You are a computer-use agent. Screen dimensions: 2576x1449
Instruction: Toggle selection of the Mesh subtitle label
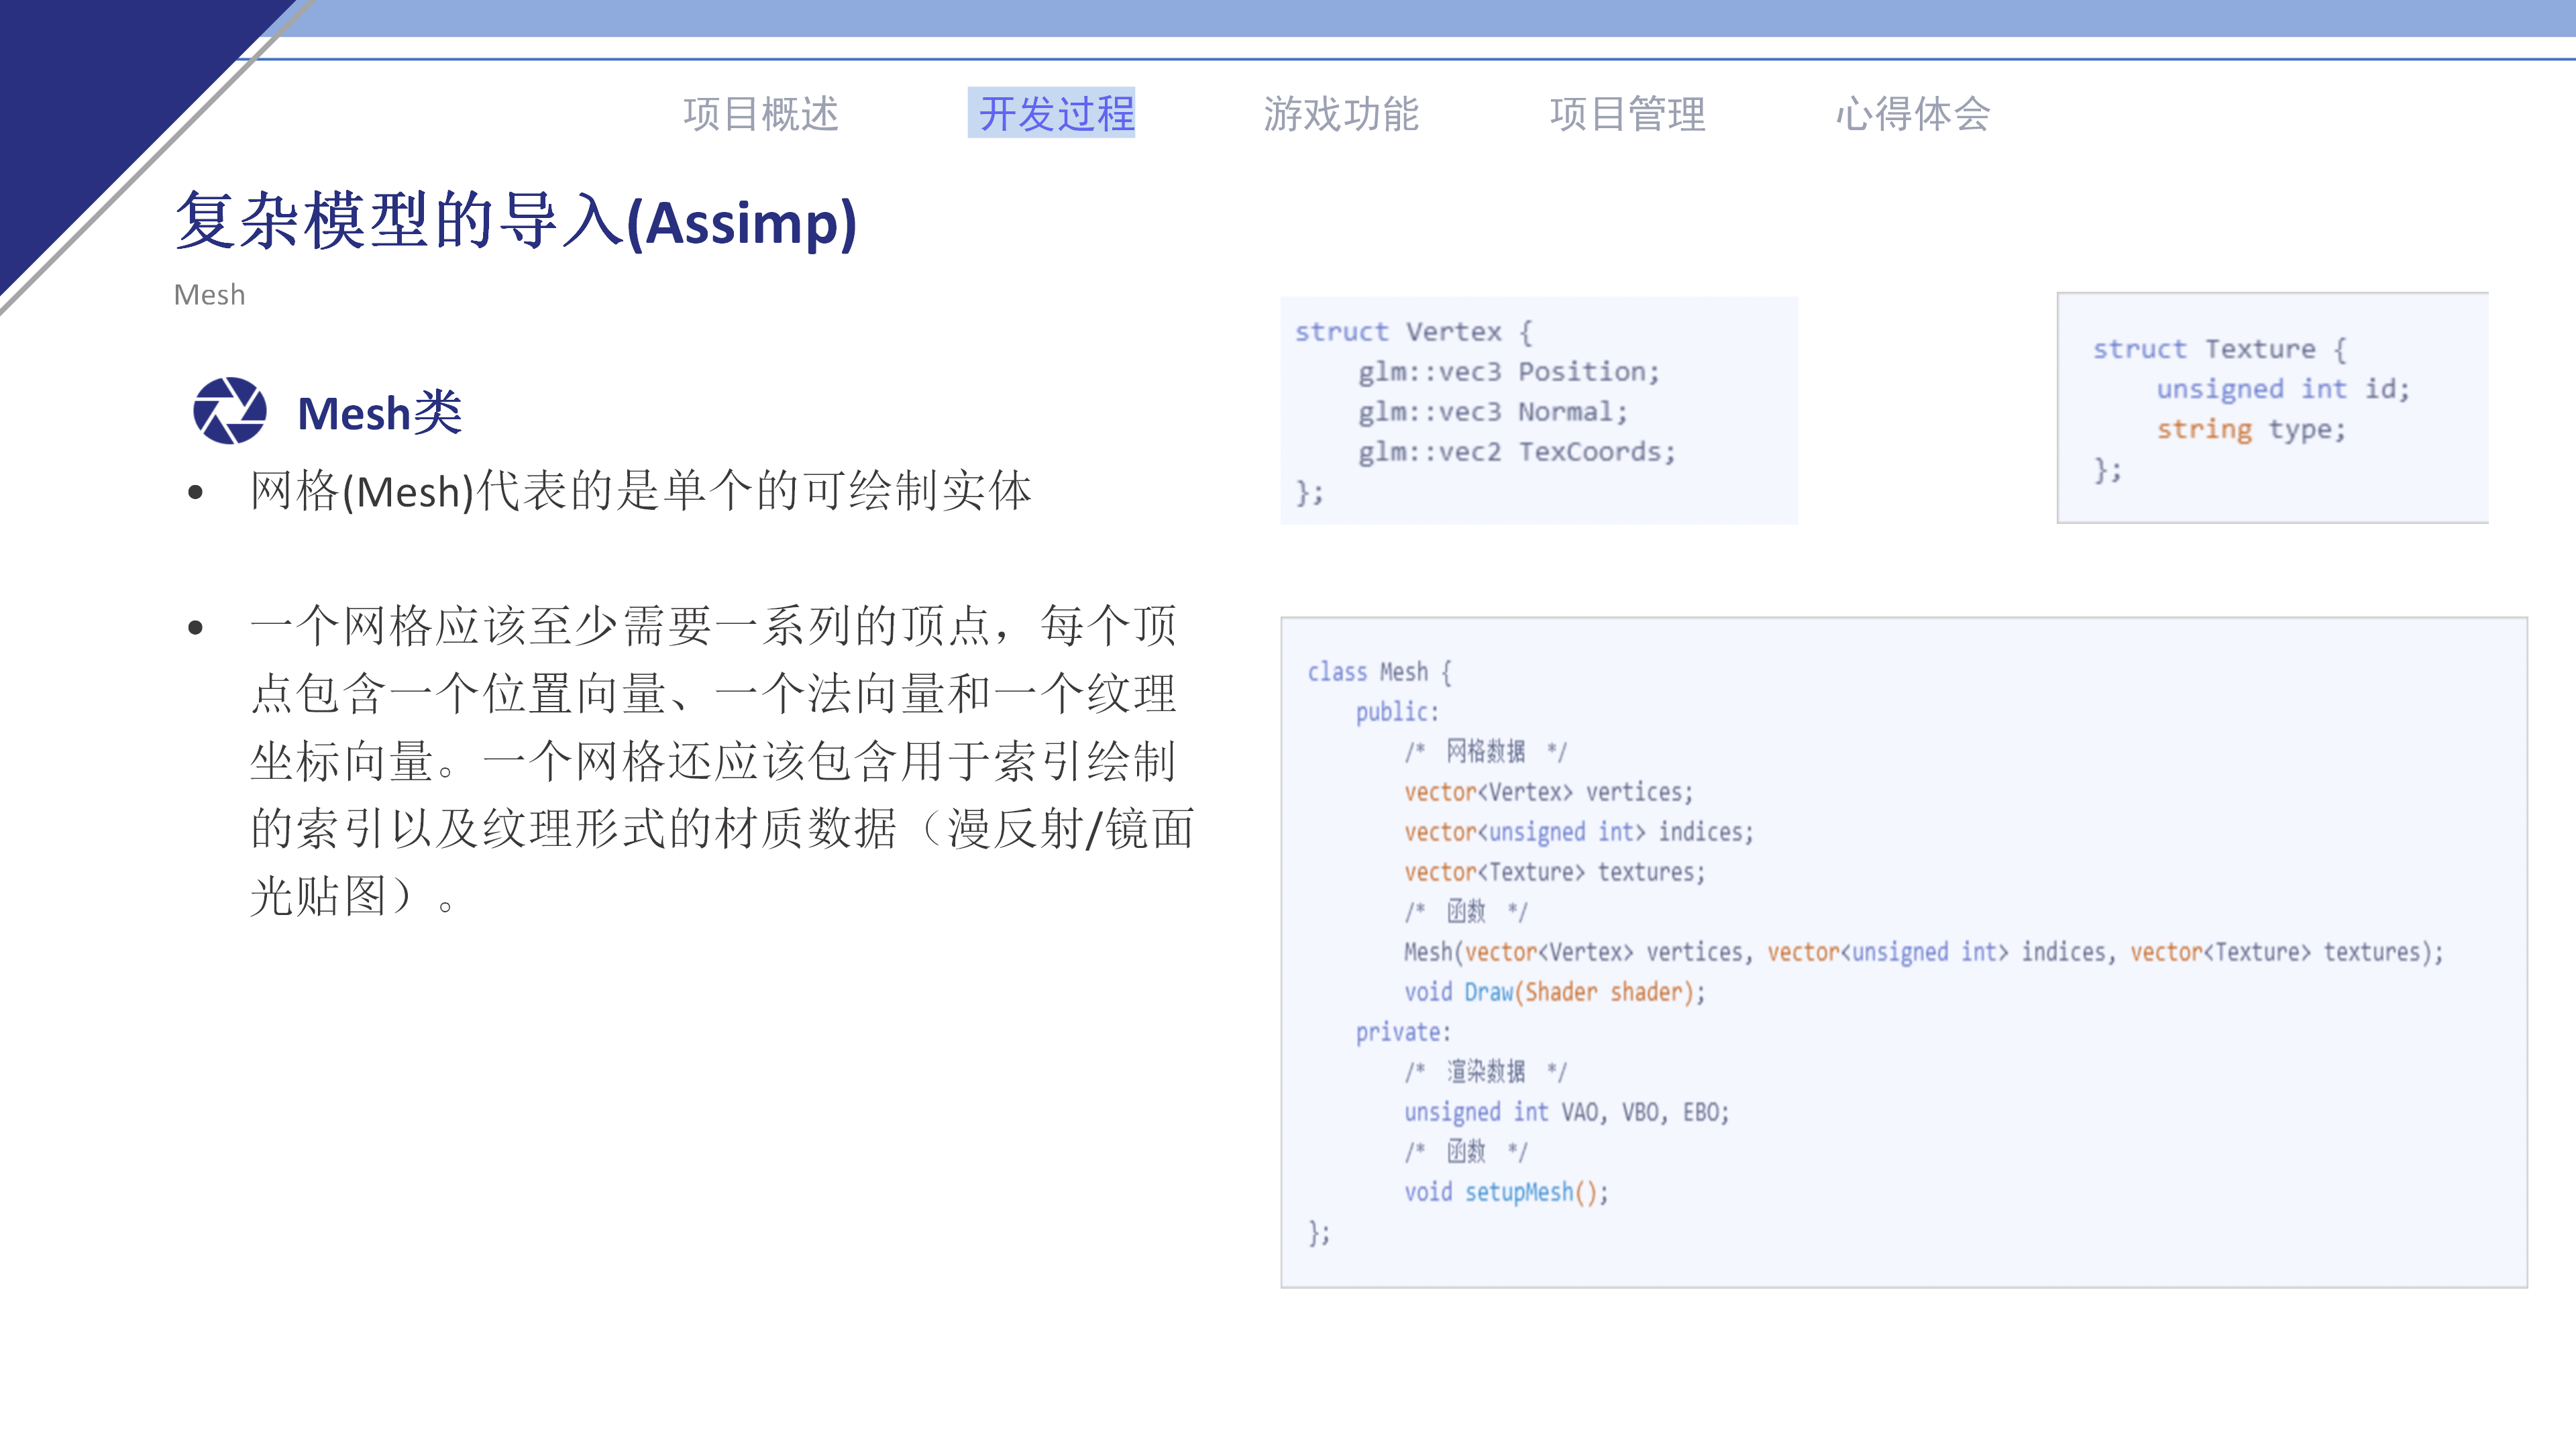[209, 294]
